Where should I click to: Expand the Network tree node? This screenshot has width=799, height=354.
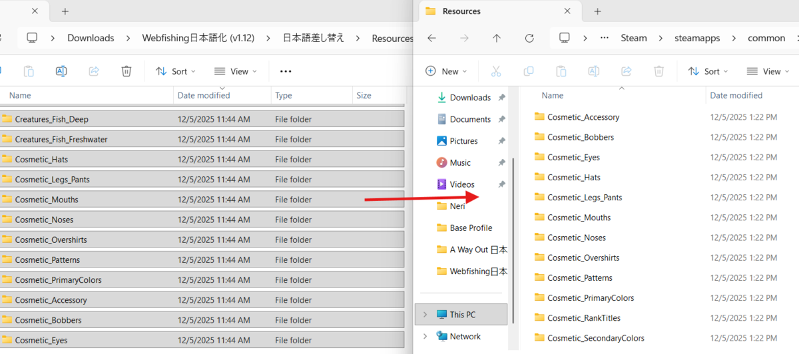(425, 336)
